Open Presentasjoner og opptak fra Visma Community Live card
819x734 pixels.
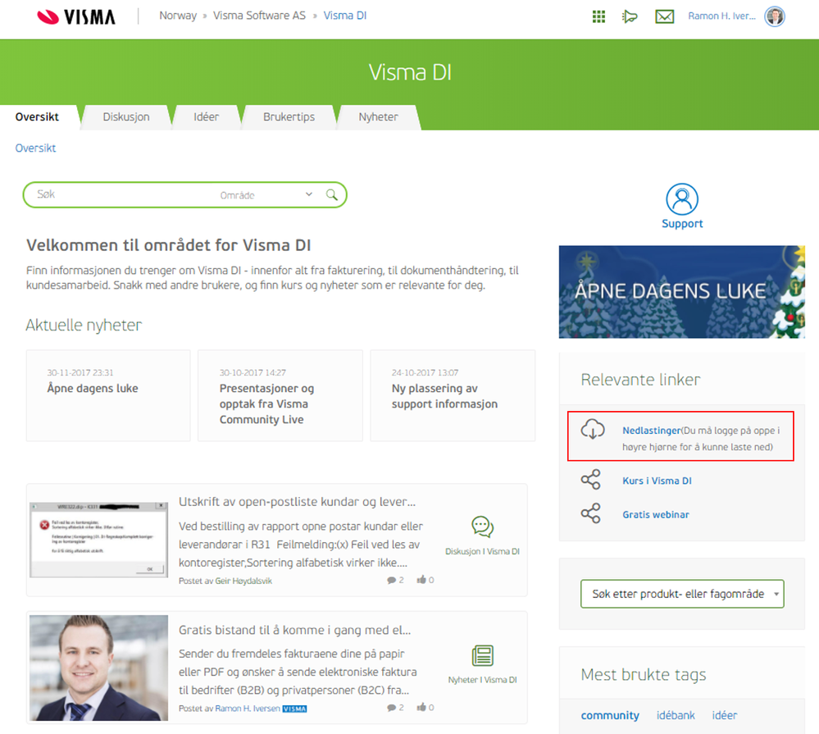coord(280,395)
